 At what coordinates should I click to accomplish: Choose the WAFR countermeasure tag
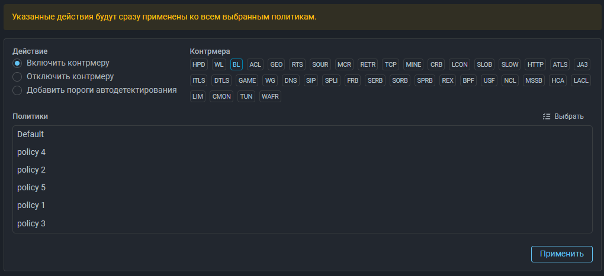click(x=270, y=96)
